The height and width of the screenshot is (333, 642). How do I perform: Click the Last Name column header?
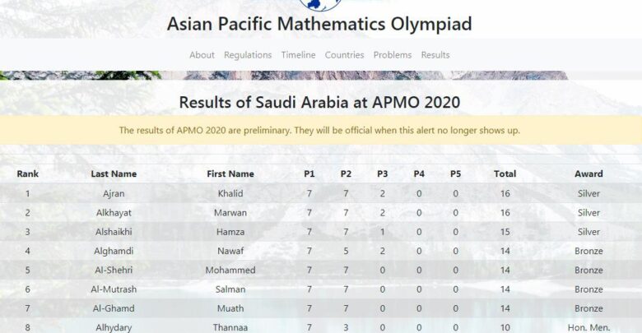(x=114, y=173)
